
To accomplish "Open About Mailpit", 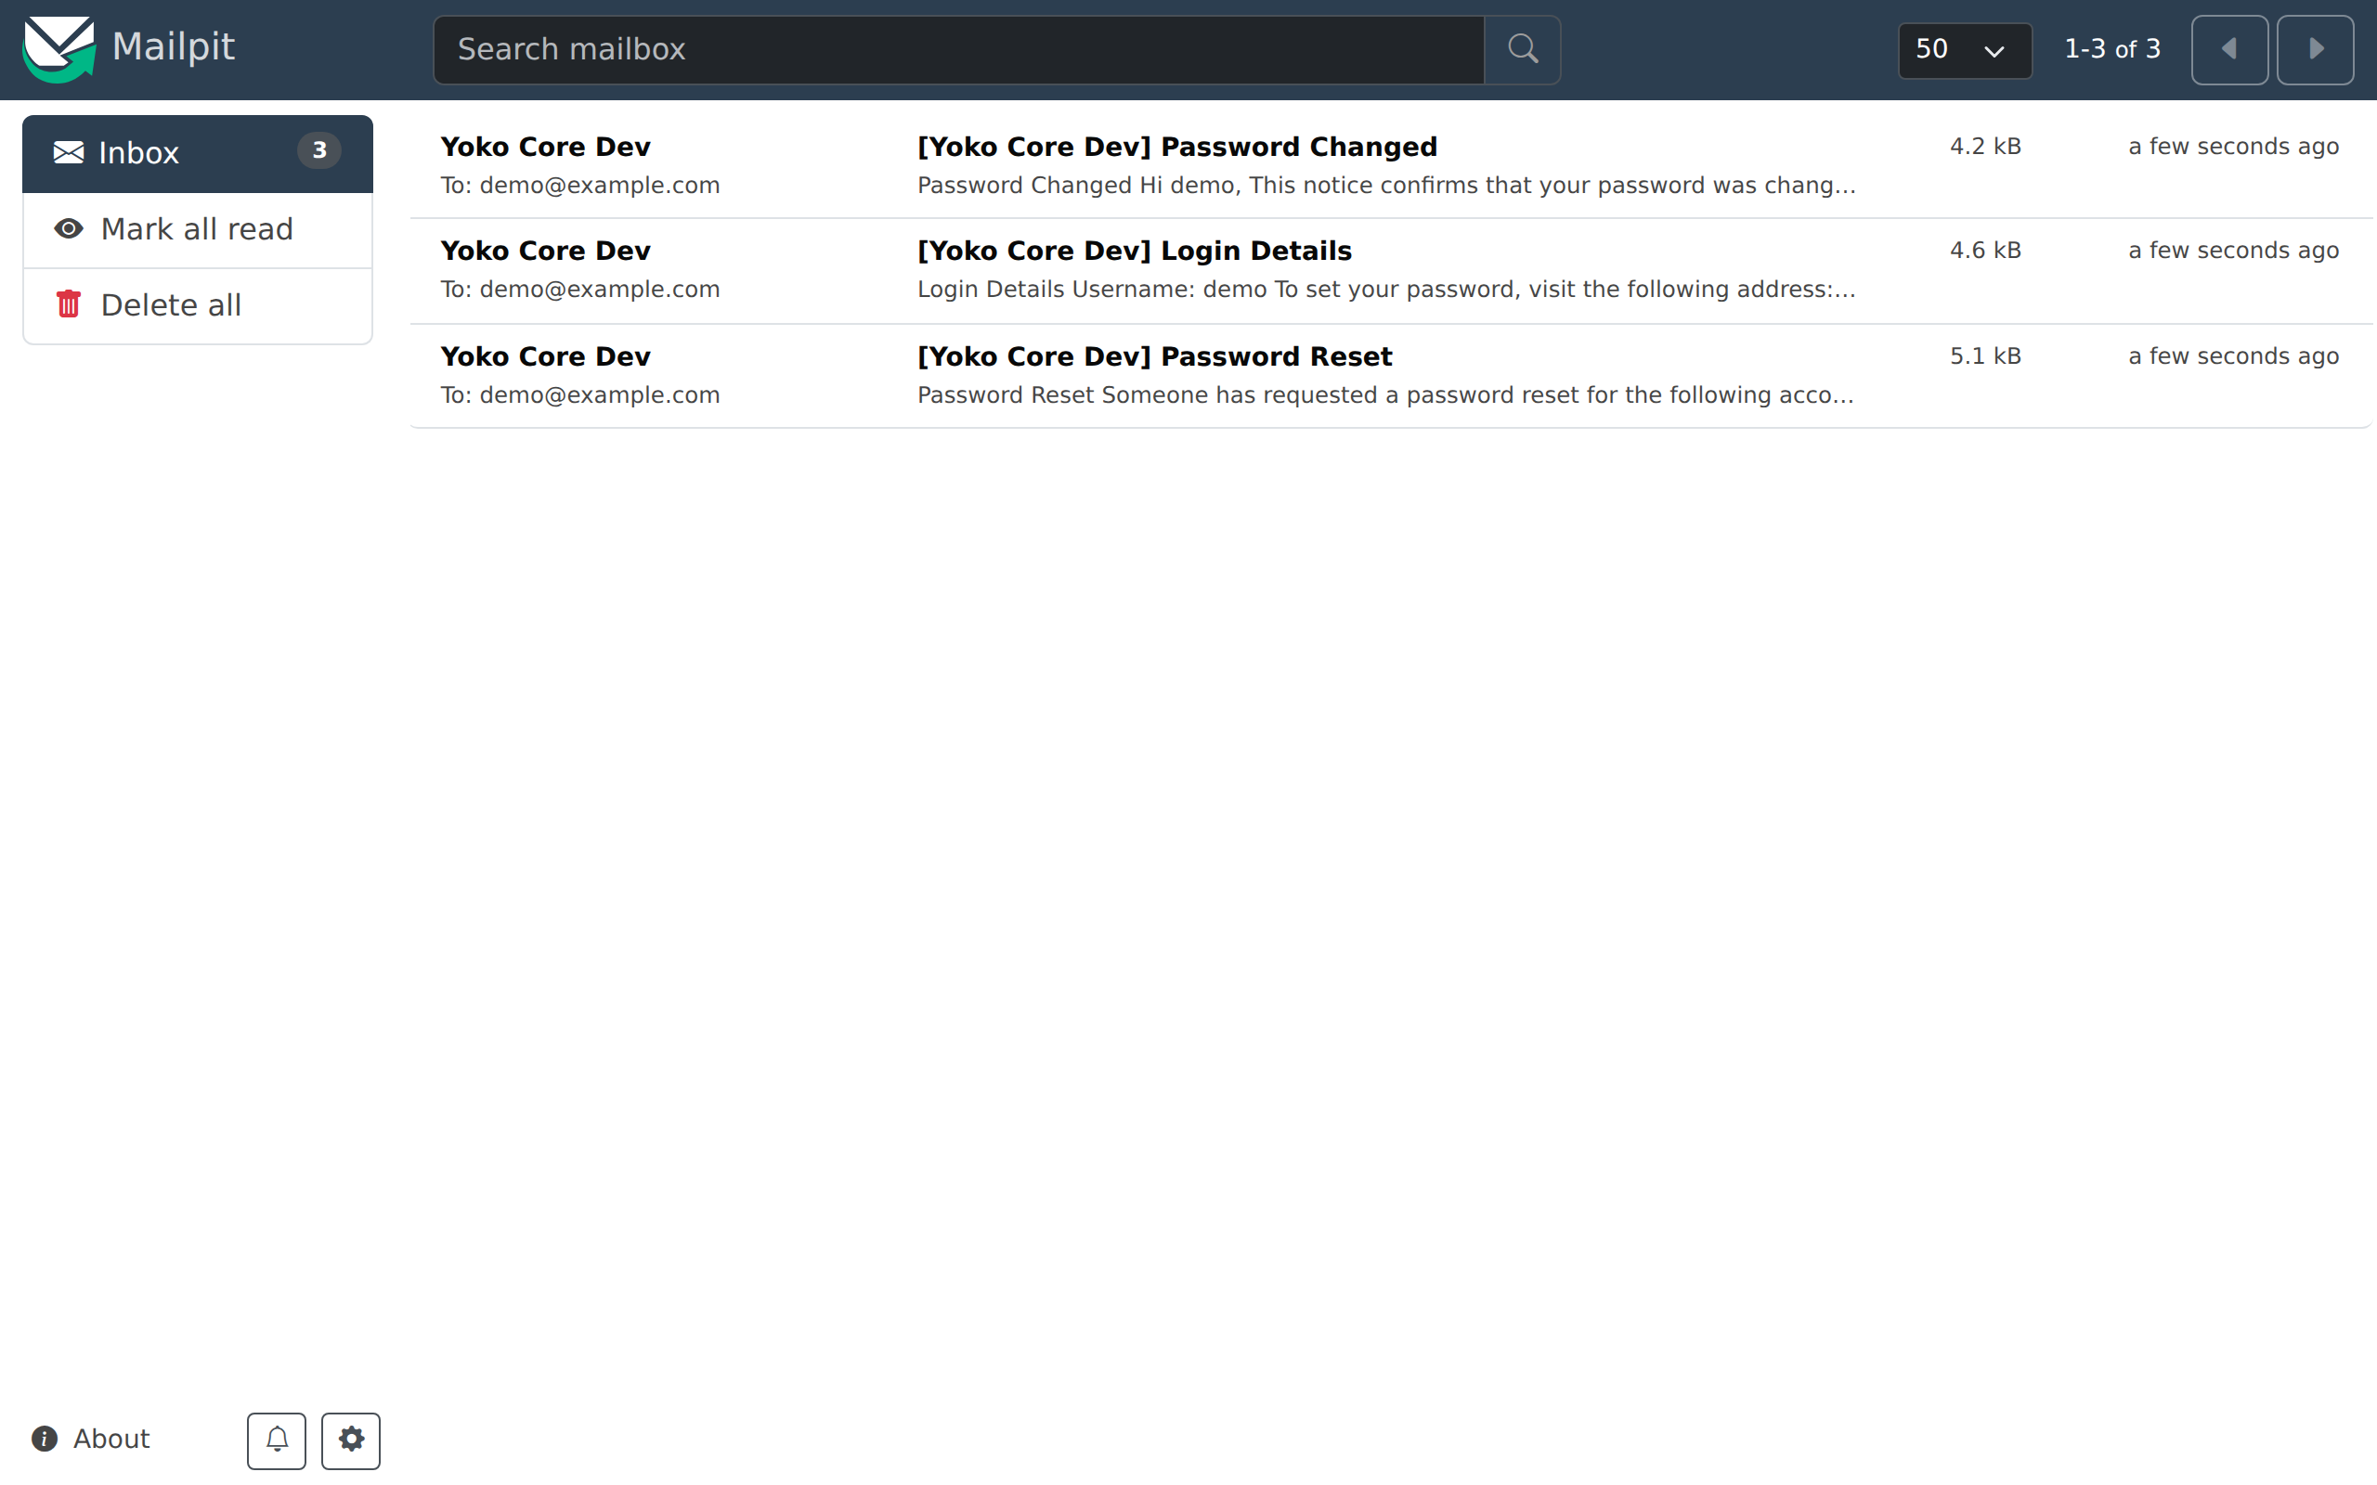I will [91, 1439].
